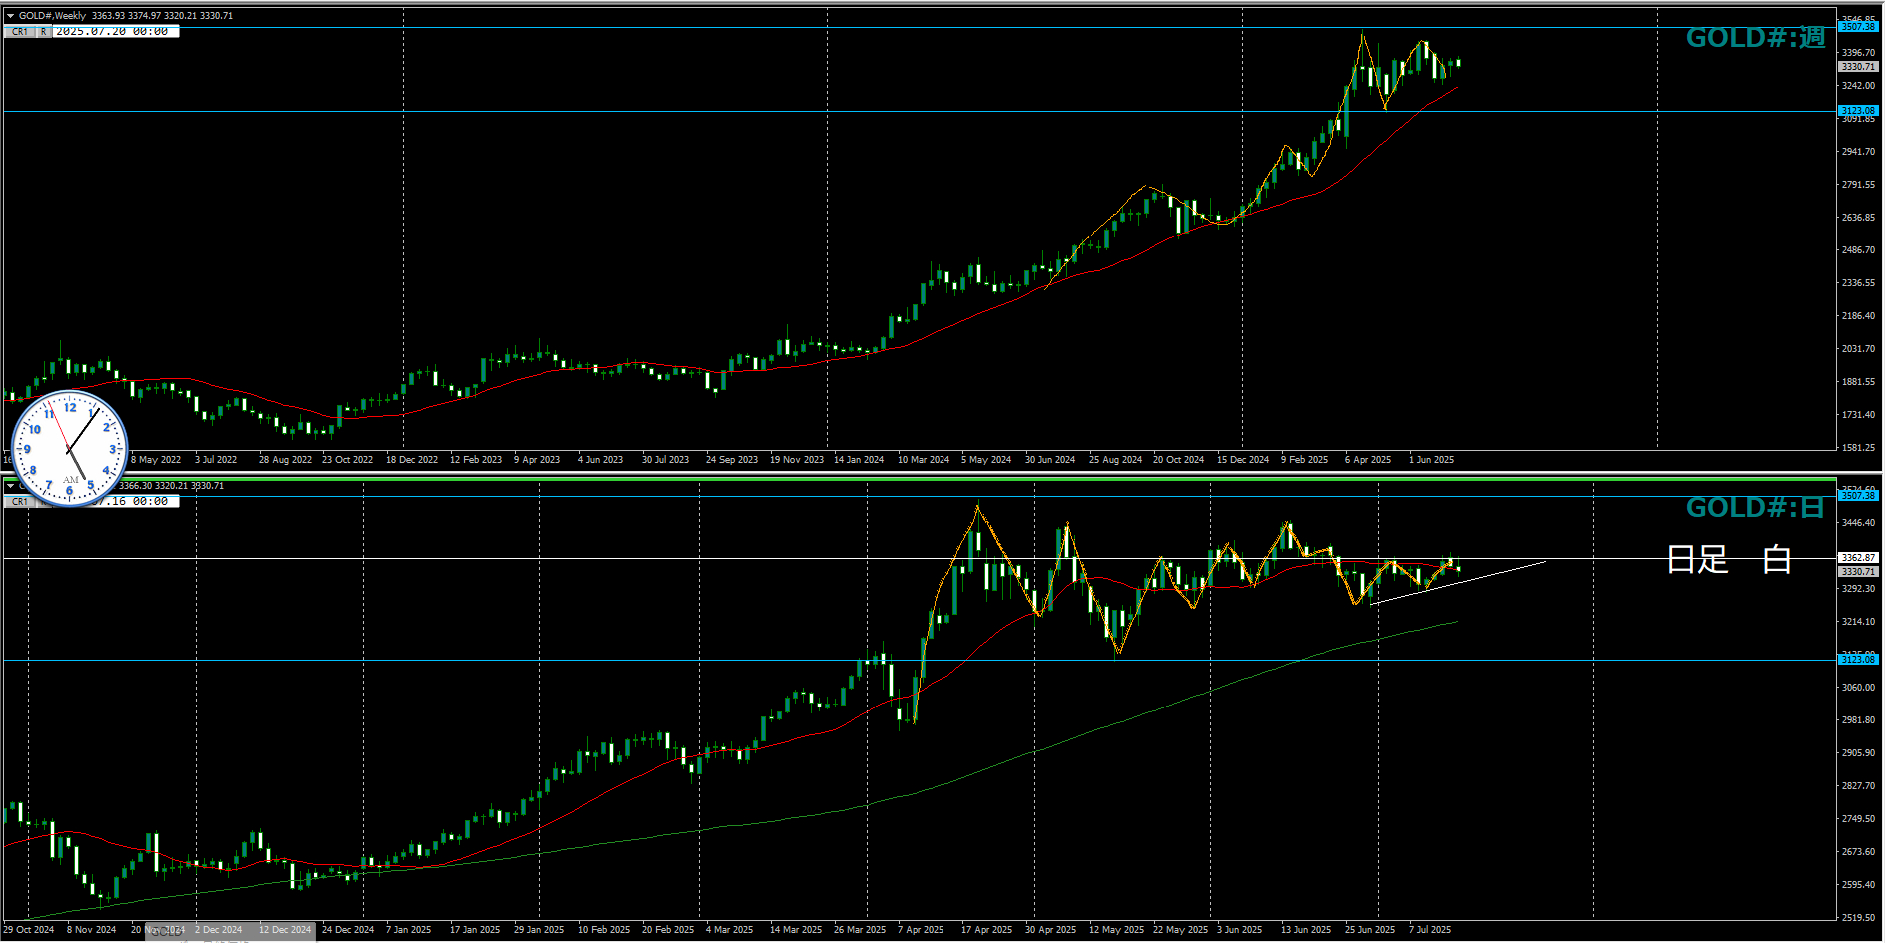Open the GOLD# Weekly chart dropdown arrow

coord(10,16)
